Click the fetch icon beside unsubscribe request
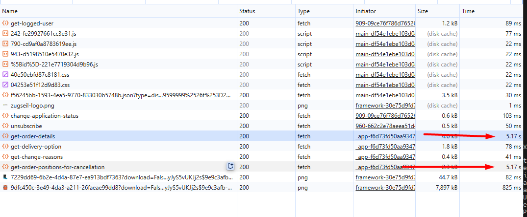This screenshot has height=217, width=527. [5, 126]
